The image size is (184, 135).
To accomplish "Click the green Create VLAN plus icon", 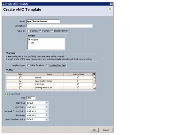I will coord(7,94).
